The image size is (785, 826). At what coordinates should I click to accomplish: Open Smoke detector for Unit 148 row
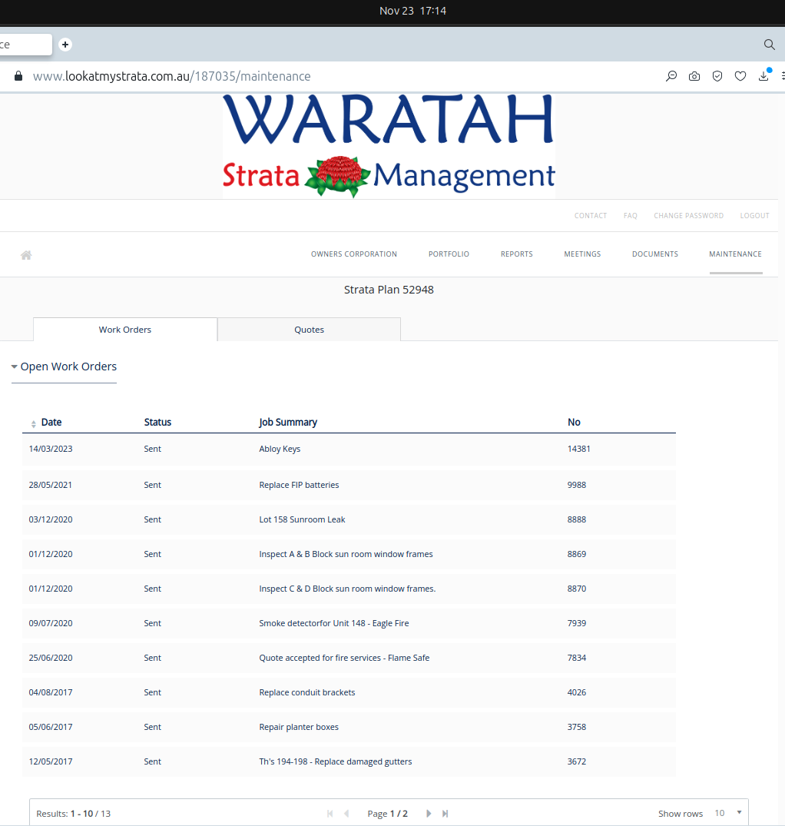349,623
